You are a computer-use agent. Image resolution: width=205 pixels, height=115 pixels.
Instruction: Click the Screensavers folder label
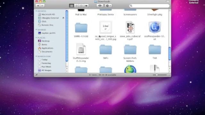(130, 14)
